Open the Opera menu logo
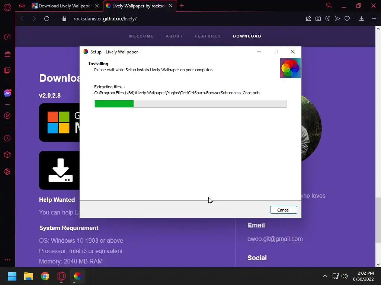 (x=7, y=7)
